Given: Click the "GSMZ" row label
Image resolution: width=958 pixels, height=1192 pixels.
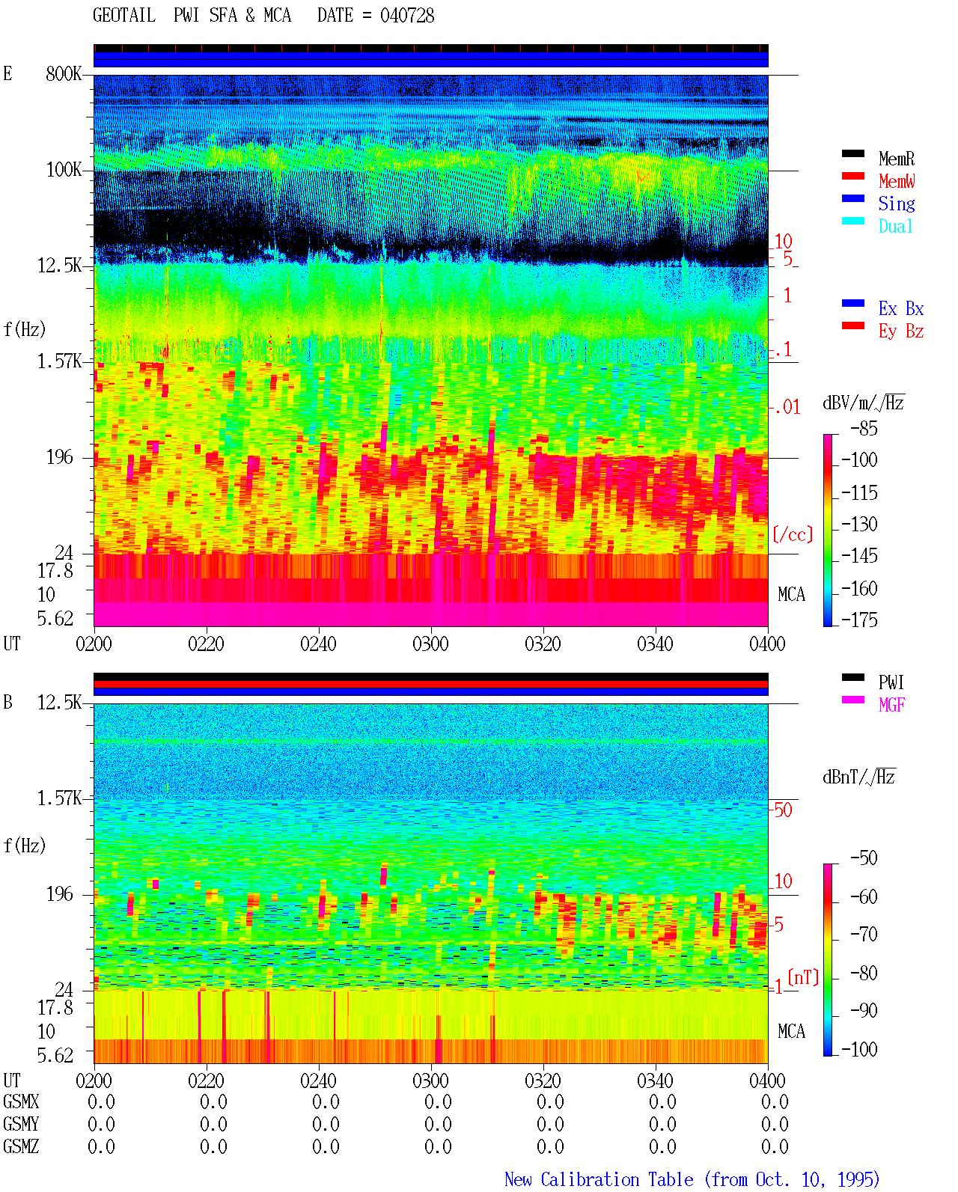Looking at the screenshot, I should point(21,1146).
